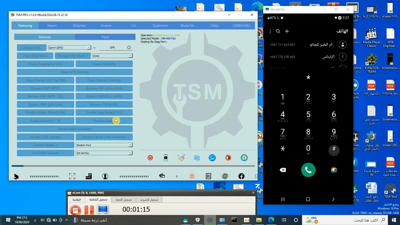Tap the backspace delete icon on dialer
Screen dimensions: 400x225
click(x=283, y=170)
